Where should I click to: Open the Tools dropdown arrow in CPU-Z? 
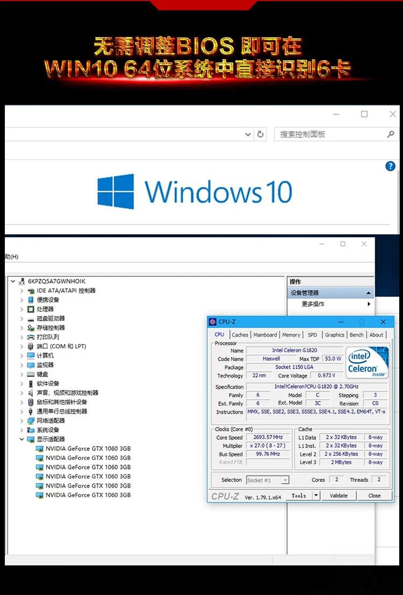pyautogui.click(x=316, y=496)
